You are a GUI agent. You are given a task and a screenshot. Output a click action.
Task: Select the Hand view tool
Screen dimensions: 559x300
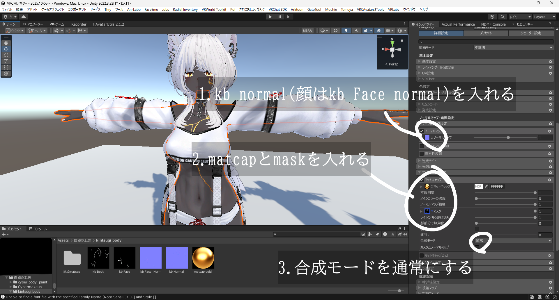pyautogui.click(x=6, y=43)
